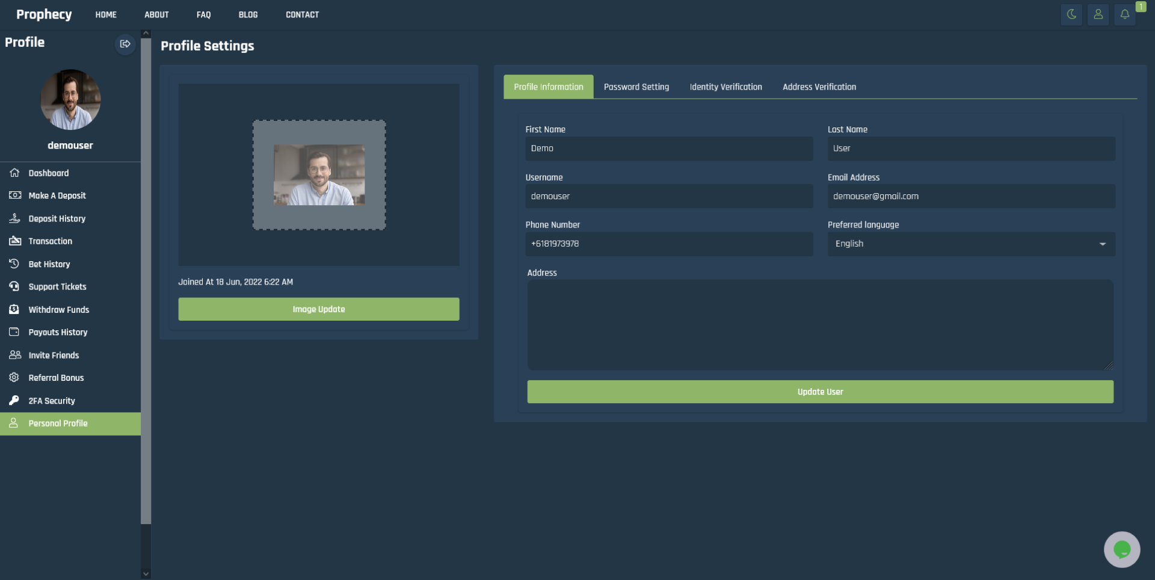The image size is (1155, 580).
Task: Click the logout icon beside Profile heading
Action: pyautogui.click(x=125, y=44)
